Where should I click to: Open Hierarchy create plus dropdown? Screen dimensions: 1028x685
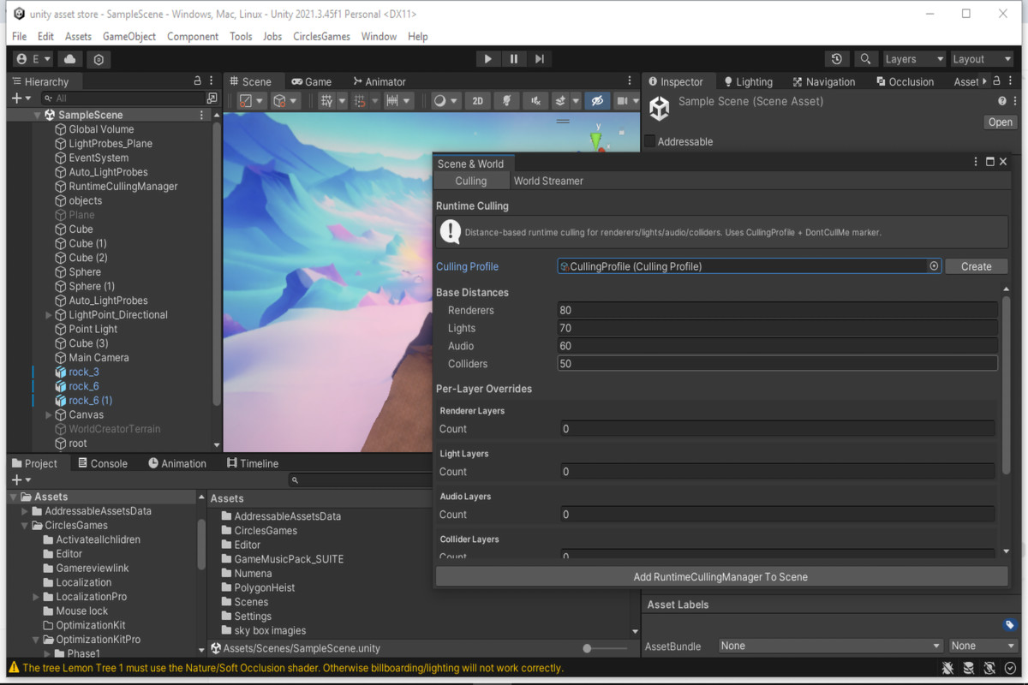(21, 98)
